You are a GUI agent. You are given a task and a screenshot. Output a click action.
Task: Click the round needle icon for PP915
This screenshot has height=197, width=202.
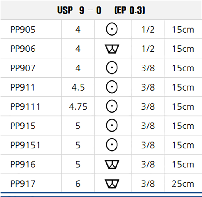[112, 125]
